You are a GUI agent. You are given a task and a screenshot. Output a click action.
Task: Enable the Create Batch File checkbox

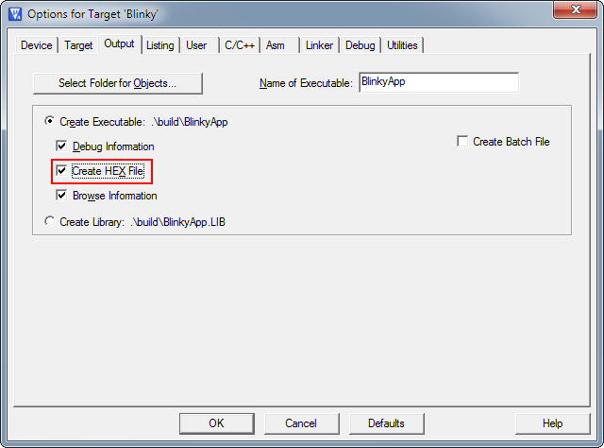point(462,141)
